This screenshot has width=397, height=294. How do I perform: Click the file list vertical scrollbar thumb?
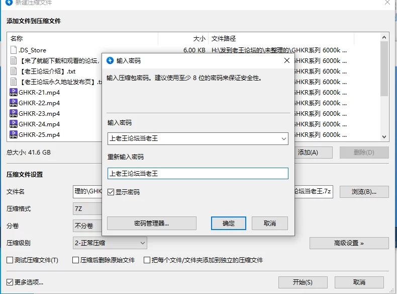[x=384, y=69]
